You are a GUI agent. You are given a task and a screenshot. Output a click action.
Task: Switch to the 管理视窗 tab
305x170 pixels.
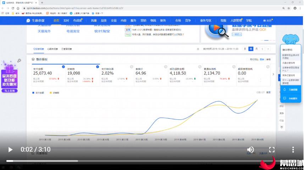(x=67, y=49)
